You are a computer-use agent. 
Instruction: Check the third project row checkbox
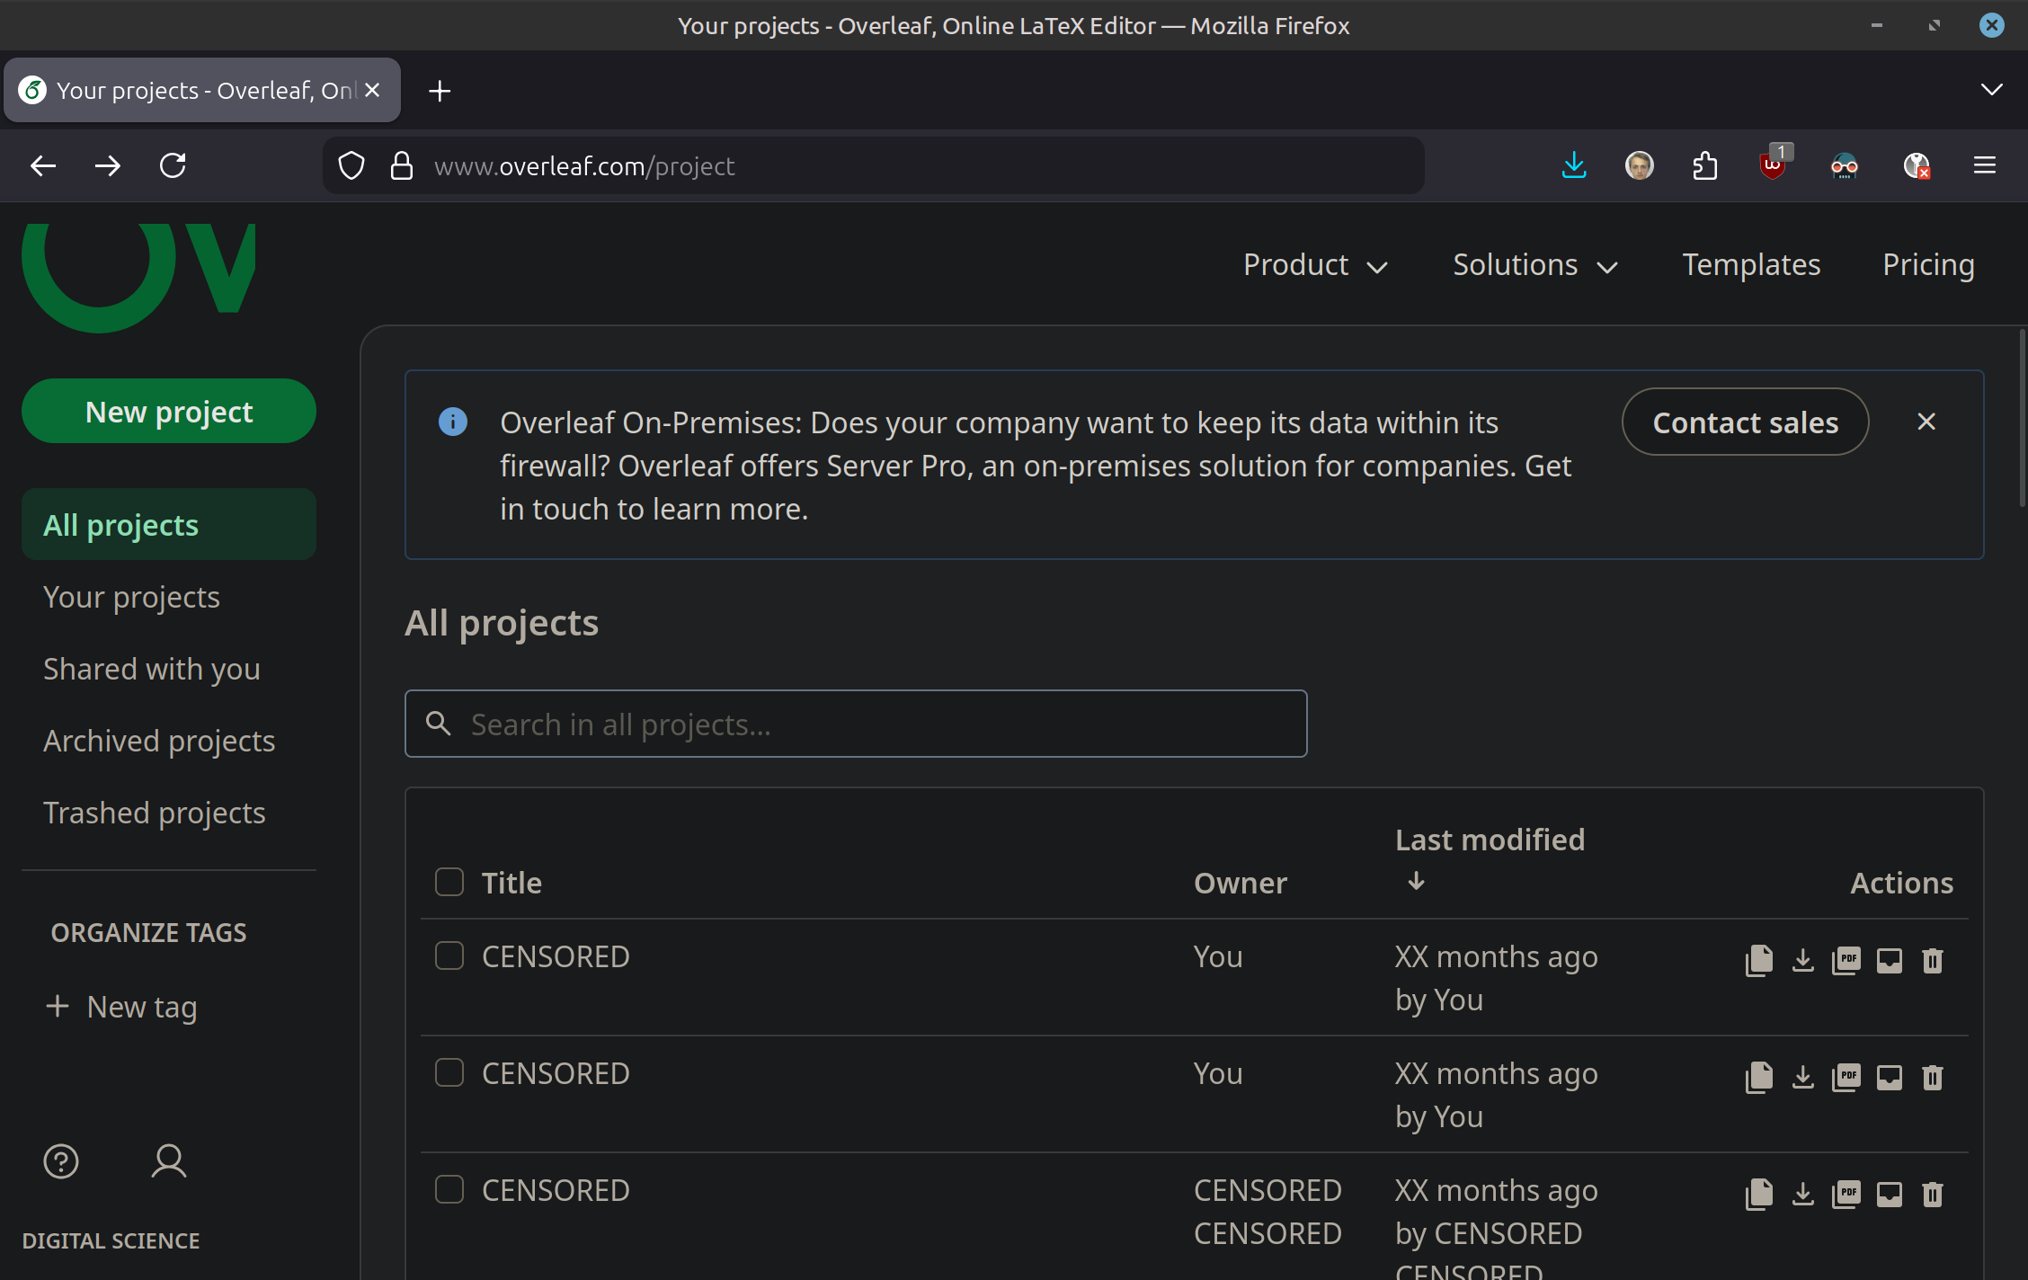point(449,1189)
